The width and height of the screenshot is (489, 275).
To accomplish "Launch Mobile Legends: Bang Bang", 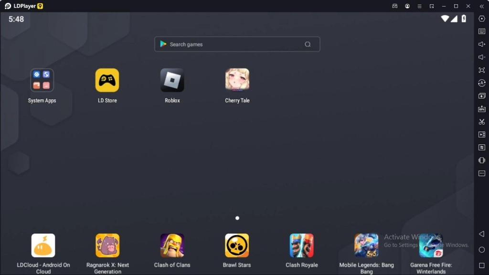I will click(366, 245).
